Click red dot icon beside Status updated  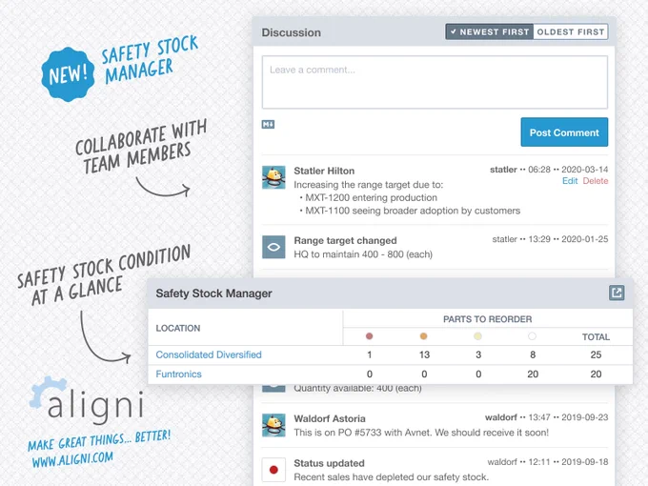[x=273, y=470]
